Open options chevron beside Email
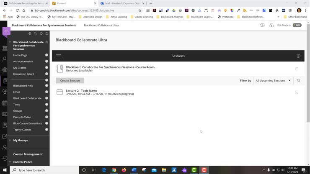310x174 pixels. (46, 92)
